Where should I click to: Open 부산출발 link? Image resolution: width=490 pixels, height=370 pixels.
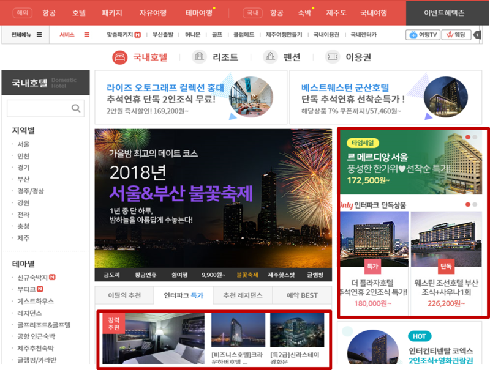[x=163, y=35]
